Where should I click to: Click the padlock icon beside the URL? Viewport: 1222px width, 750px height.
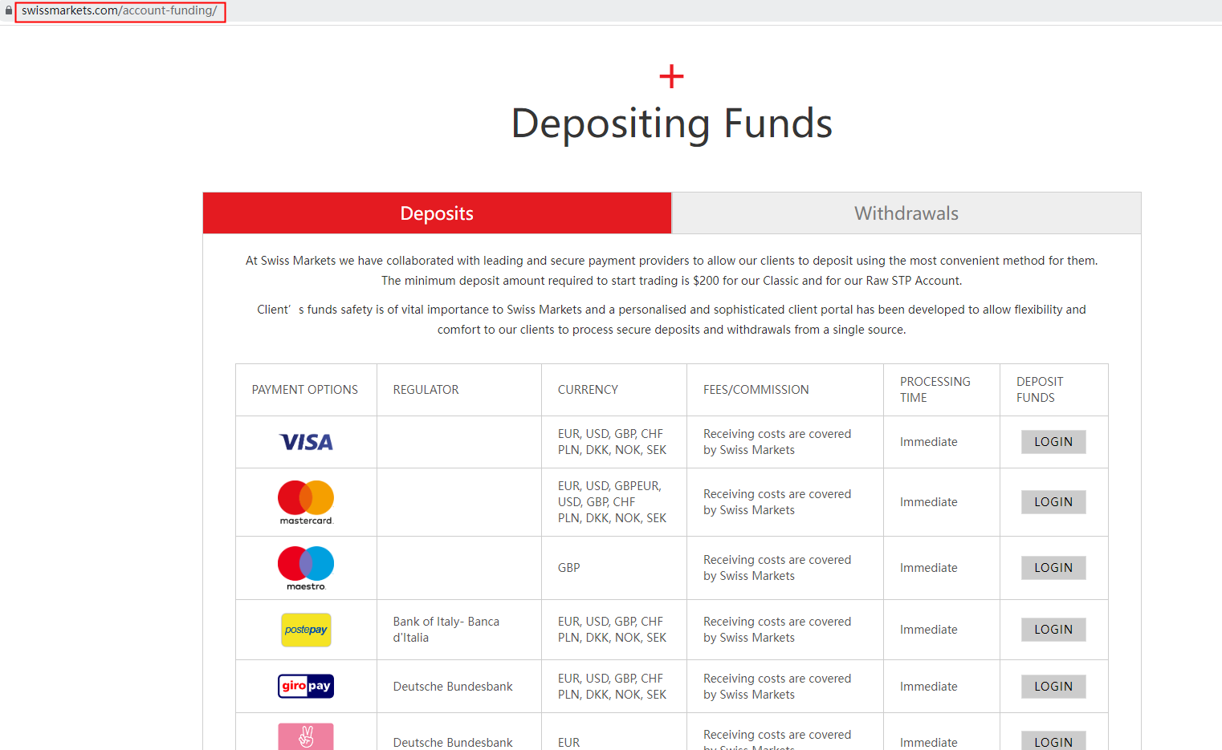(9, 10)
